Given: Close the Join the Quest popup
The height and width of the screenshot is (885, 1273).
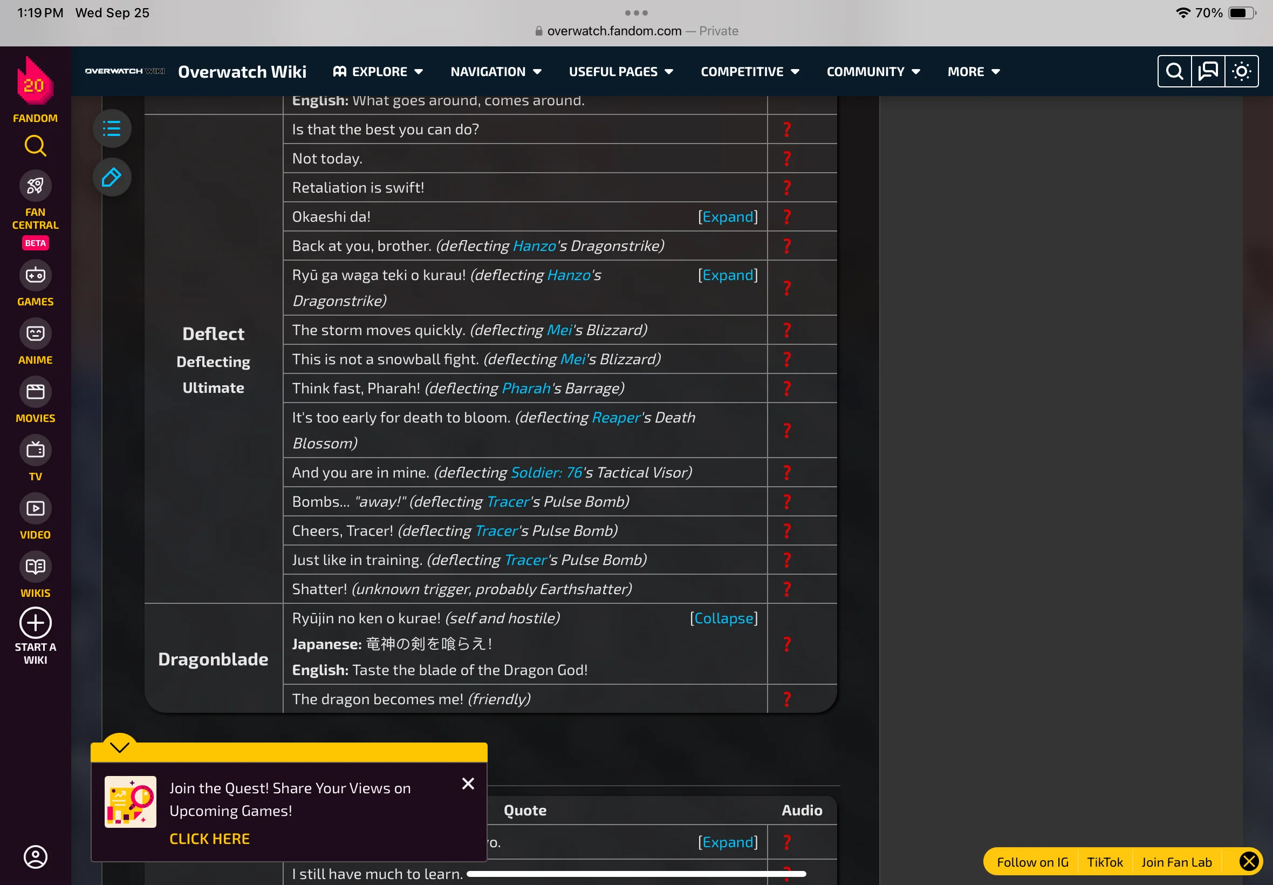Looking at the screenshot, I should coord(468,784).
